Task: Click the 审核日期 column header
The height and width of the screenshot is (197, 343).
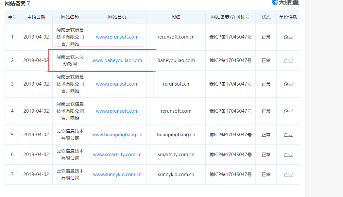Action: pos(36,17)
